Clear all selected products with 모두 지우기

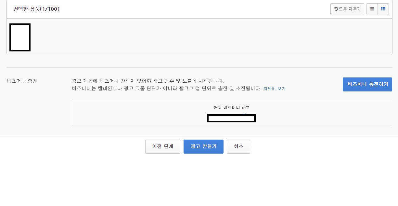347,9
